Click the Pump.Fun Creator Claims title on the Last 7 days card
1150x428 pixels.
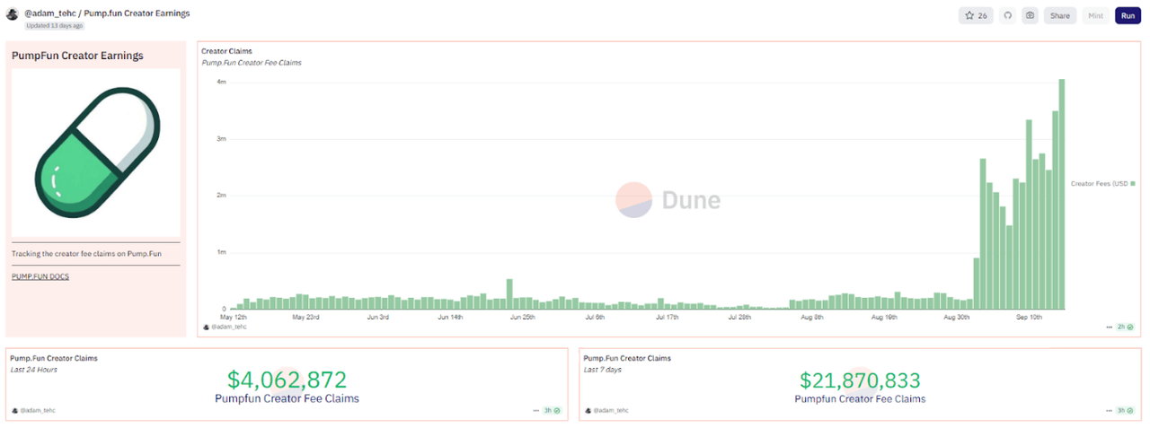coord(627,358)
